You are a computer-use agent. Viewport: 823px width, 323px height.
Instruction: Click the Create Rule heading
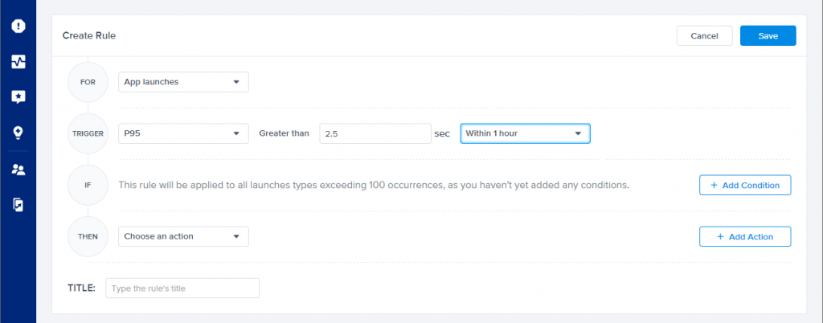tap(89, 35)
